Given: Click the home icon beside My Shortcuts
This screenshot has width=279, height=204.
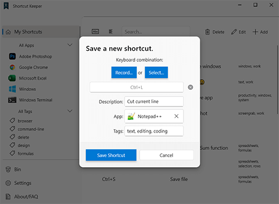Looking at the screenshot, I should coord(8,32).
